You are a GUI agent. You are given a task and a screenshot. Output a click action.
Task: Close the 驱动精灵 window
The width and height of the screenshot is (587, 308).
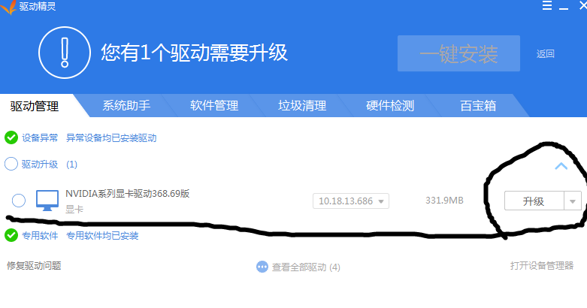pyautogui.click(x=583, y=5)
